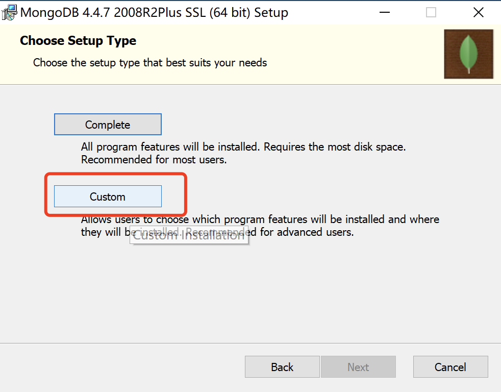Click the Custom Installation tooltip
Image resolution: width=501 pixels, height=392 pixels.
tap(189, 235)
